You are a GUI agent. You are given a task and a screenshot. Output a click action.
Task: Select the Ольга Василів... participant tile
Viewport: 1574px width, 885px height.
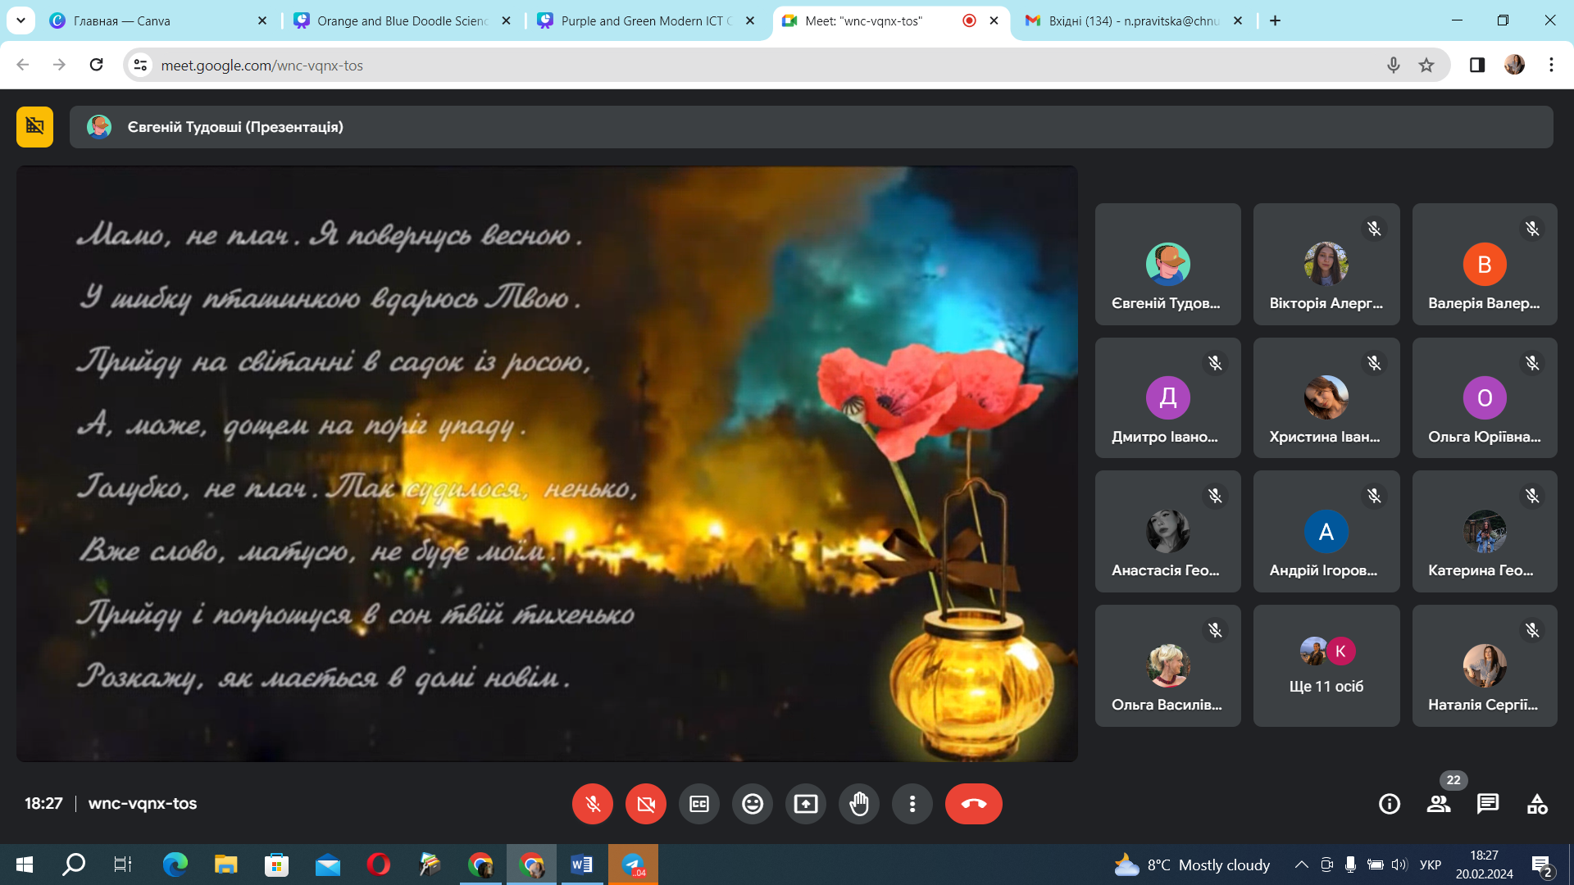(1167, 665)
